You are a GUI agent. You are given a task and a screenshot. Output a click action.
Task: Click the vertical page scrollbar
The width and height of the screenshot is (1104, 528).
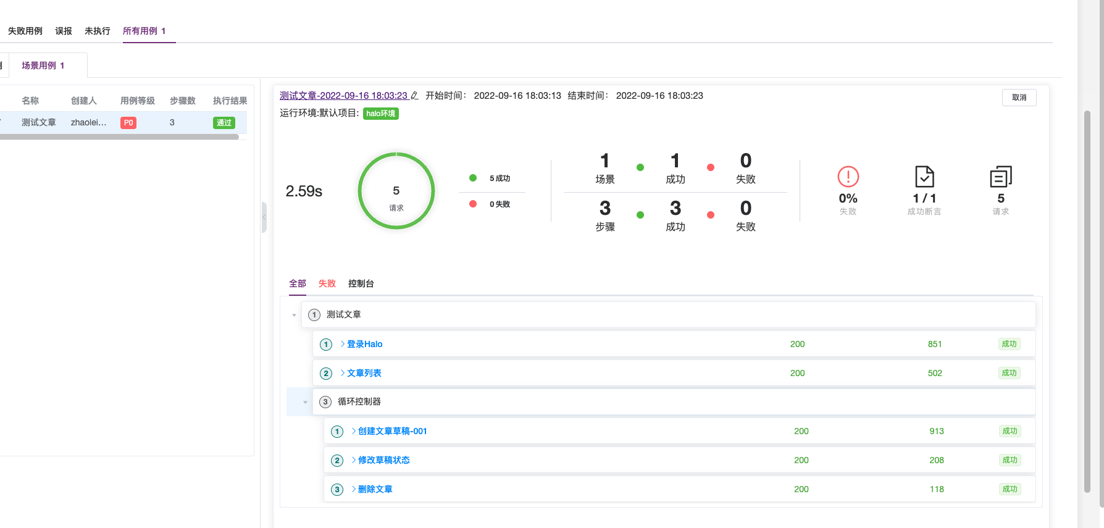click(x=1087, y=301)
